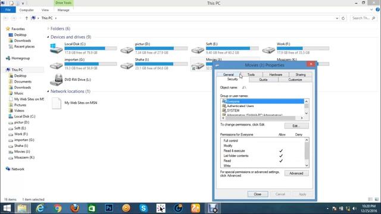Click network icon in system tray
Viewport: 381px width, 214px height.
point(348,209)
